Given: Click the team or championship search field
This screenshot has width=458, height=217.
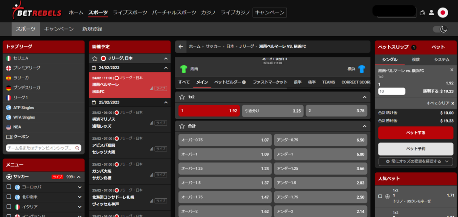Looking at the screenshot, I should pyautogui.click(x=43, y=148).
